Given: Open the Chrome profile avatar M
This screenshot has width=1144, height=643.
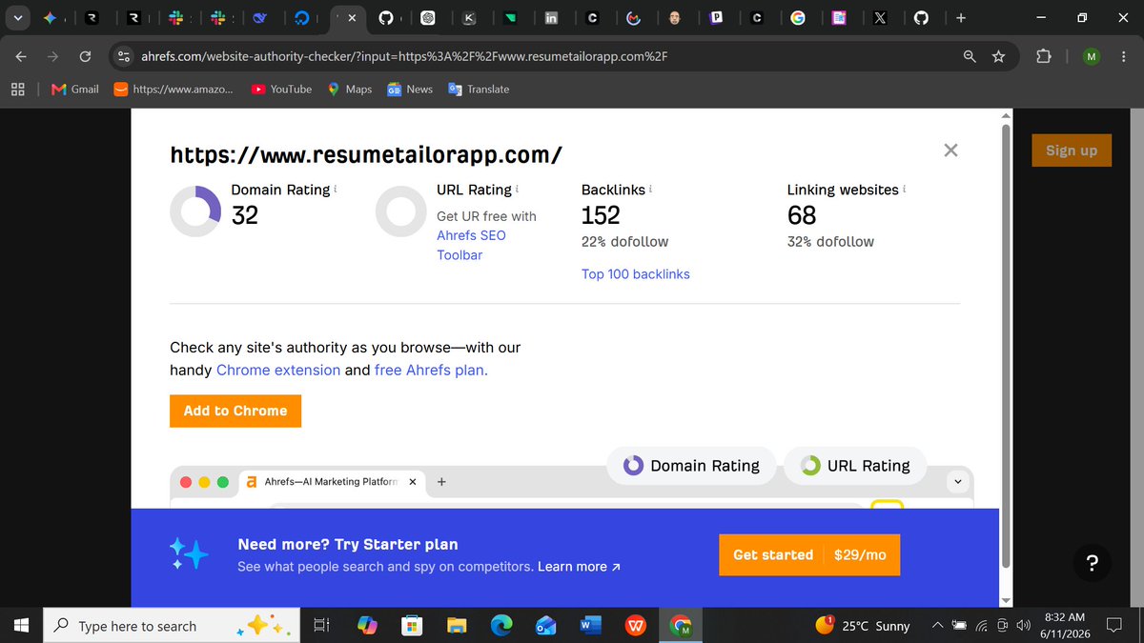Looking at the screenshot, I should pyautogui.click(x=1091, y=57).
